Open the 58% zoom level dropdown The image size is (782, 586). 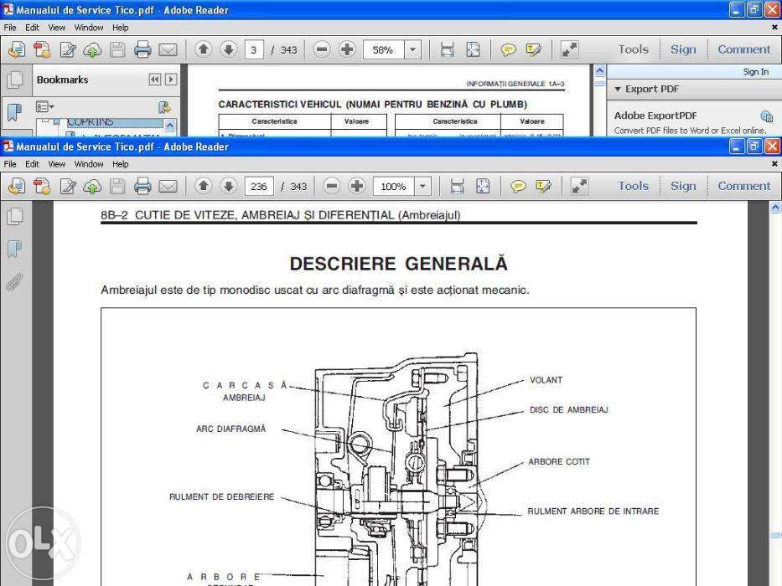point(412,50)
